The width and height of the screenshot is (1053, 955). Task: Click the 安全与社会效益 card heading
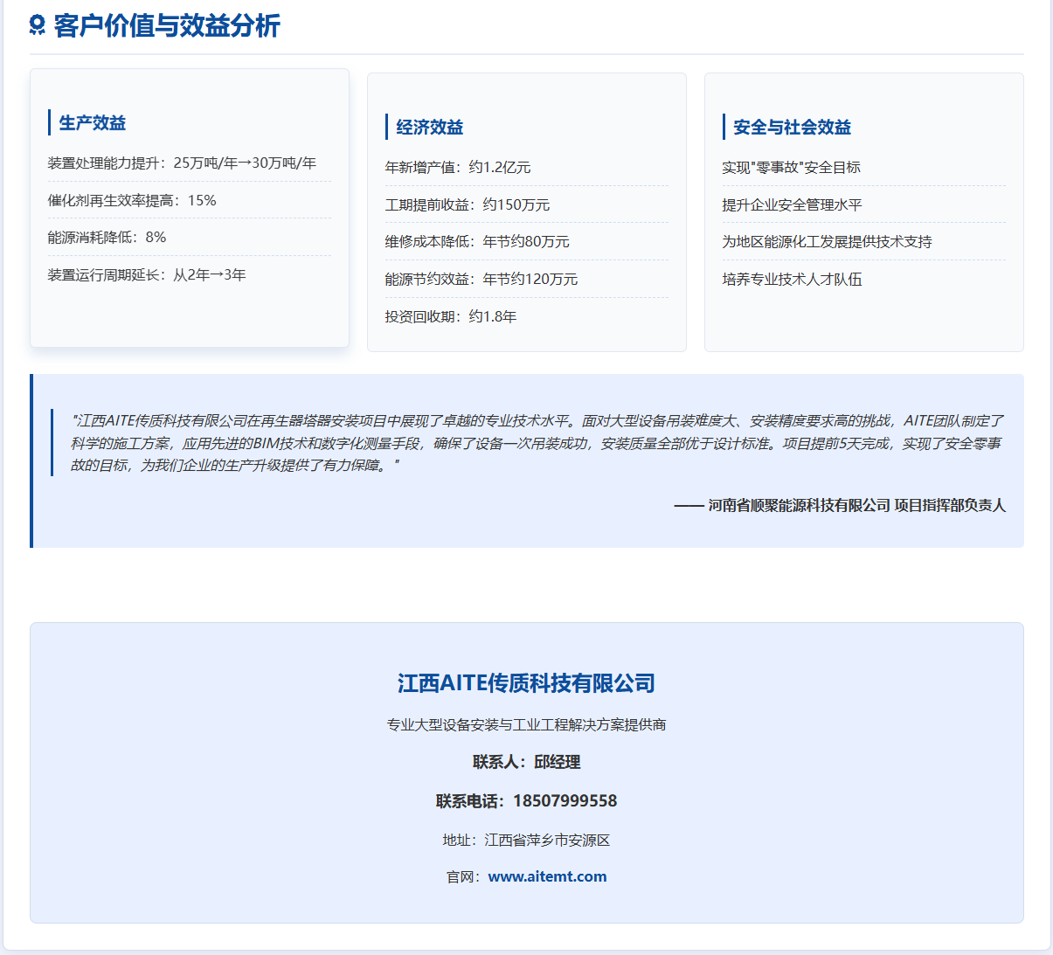click(792, 128)
